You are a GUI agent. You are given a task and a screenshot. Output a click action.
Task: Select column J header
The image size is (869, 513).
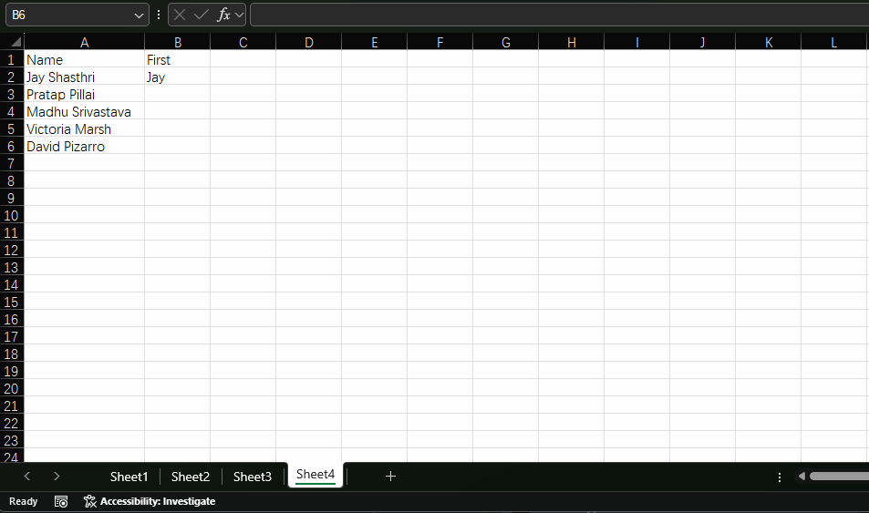[703, 43]
